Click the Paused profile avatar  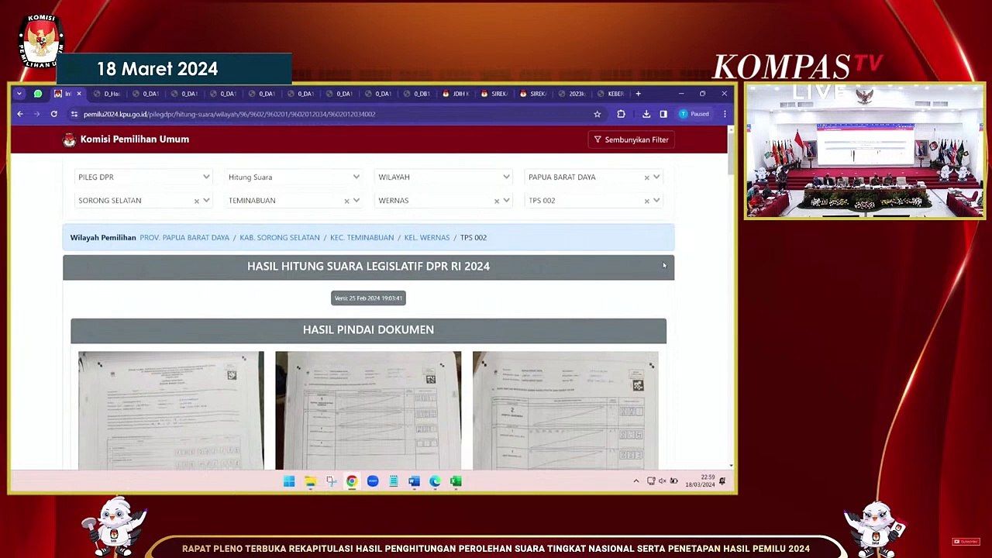pyautogui.click(x=694, y=114)
